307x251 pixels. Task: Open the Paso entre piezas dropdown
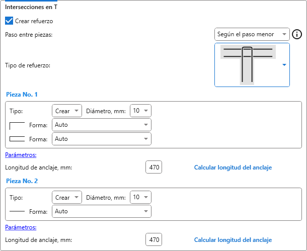click(x=252, y=35)
